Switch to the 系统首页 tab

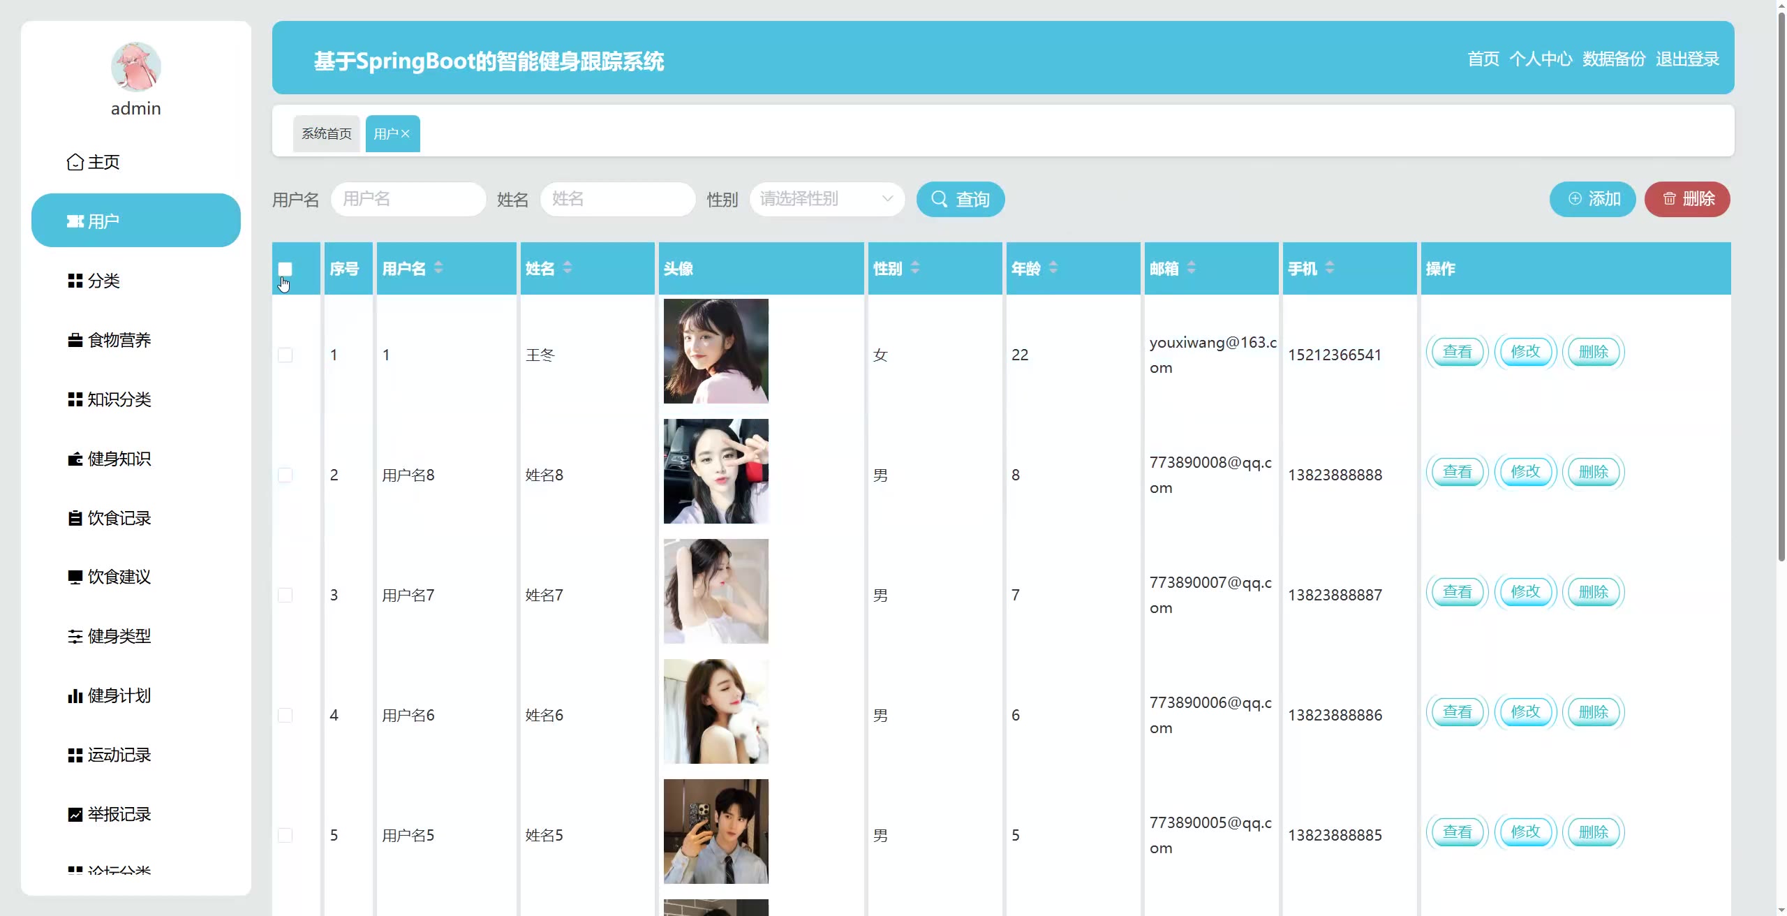tap(326, 133)
